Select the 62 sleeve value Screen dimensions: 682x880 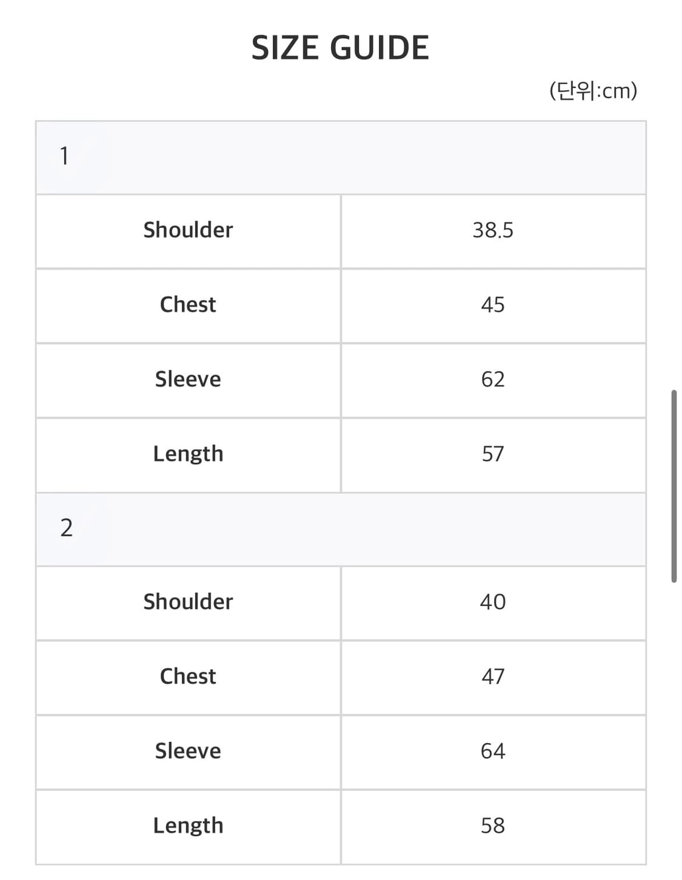coord(493,379)
